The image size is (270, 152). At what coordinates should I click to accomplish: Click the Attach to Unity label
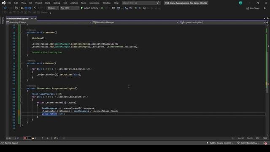91,8
